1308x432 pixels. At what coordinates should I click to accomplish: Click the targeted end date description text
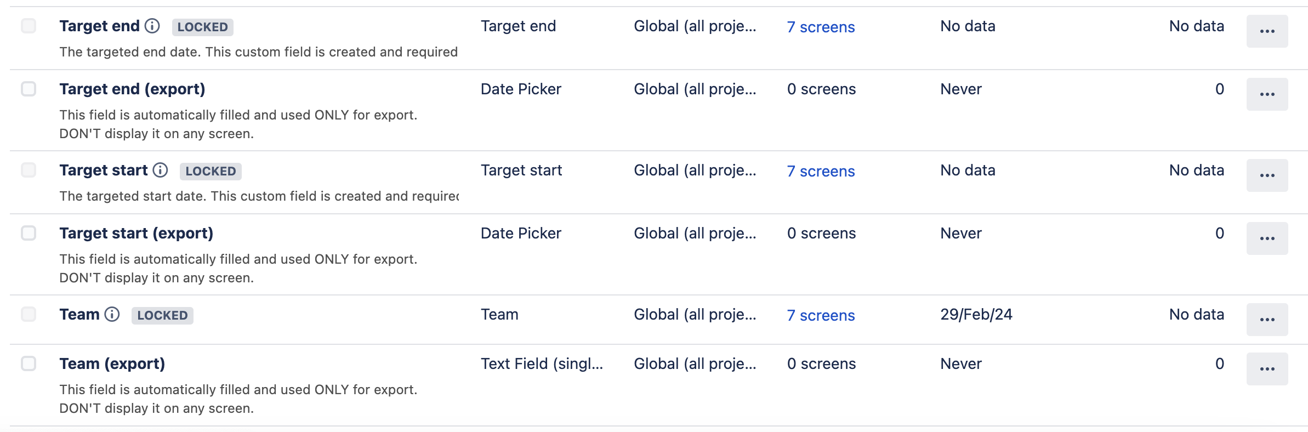click(258, 52)
